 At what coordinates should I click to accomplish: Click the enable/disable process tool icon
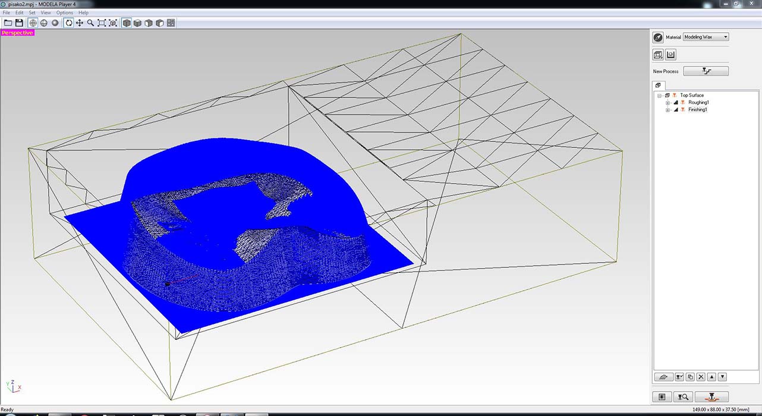(679, 377)
